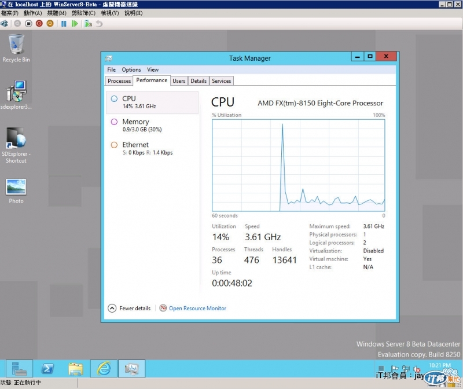Screen dimensions: 463x389
Task: Click the large 3.61 GHz speed value
Action: tap(263, 237)
